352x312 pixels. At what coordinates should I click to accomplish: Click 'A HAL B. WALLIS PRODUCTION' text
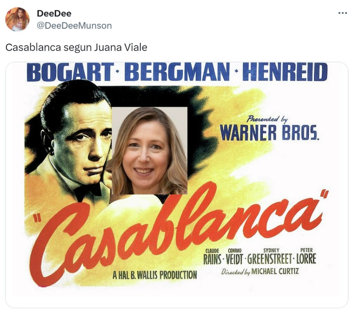coord(155,275)
